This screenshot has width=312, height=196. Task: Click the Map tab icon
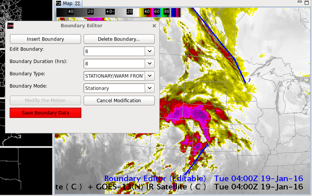click(x=58, y=3)
